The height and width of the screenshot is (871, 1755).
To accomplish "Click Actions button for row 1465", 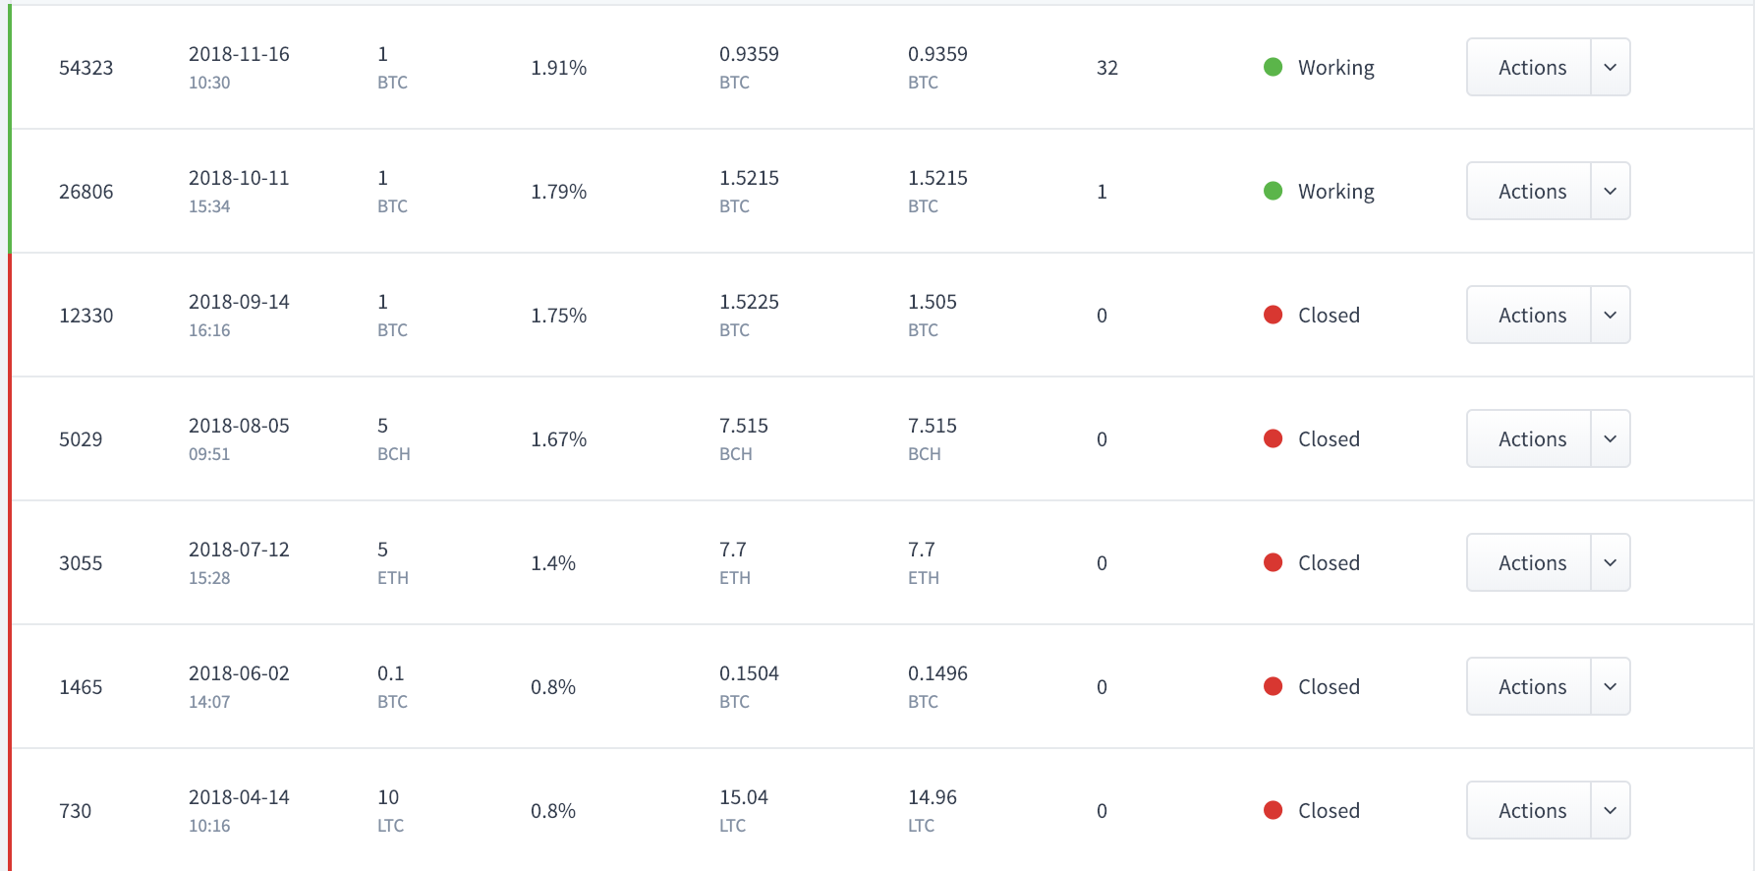I will [x=1529, y=686].
